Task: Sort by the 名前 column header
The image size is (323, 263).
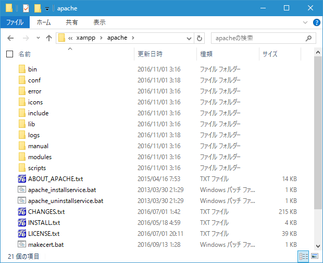Action: [x=24, y=54]
